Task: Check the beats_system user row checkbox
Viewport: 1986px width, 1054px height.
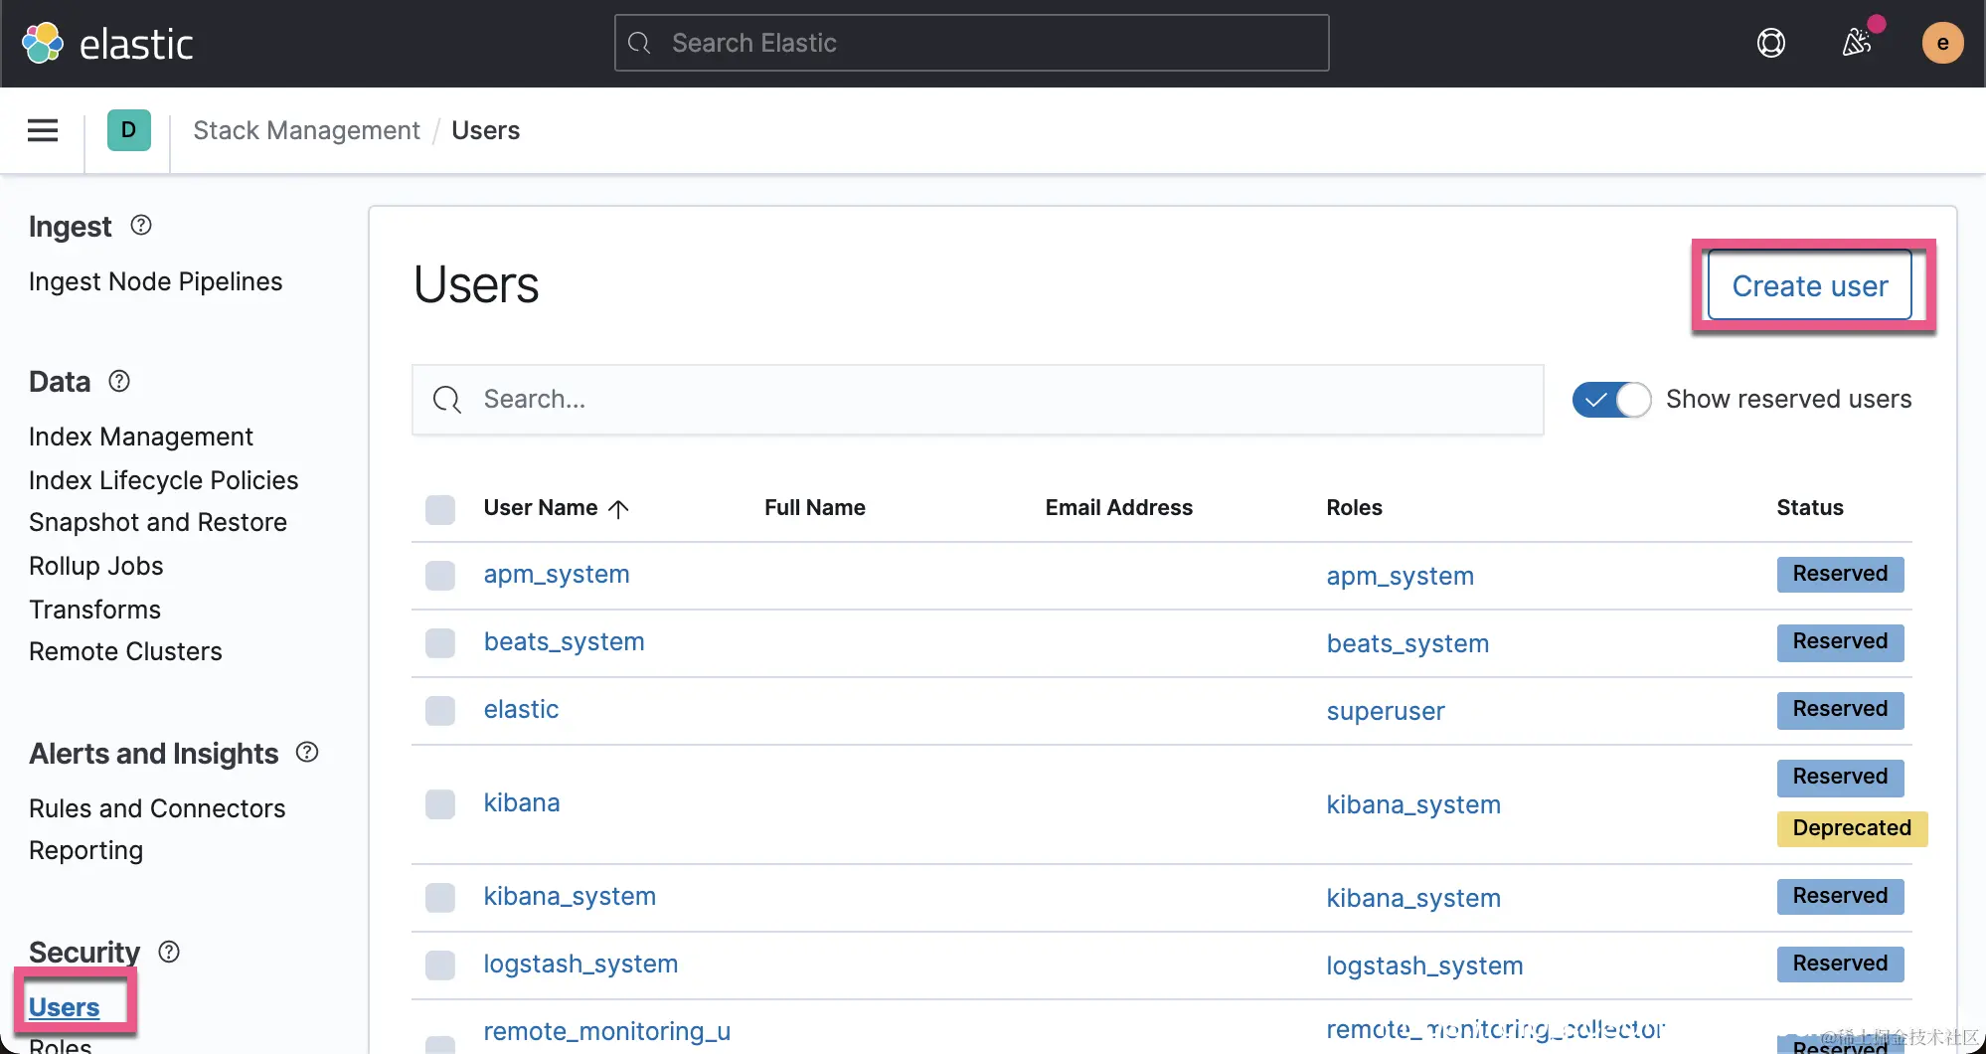Action: [x=440, y=643]
